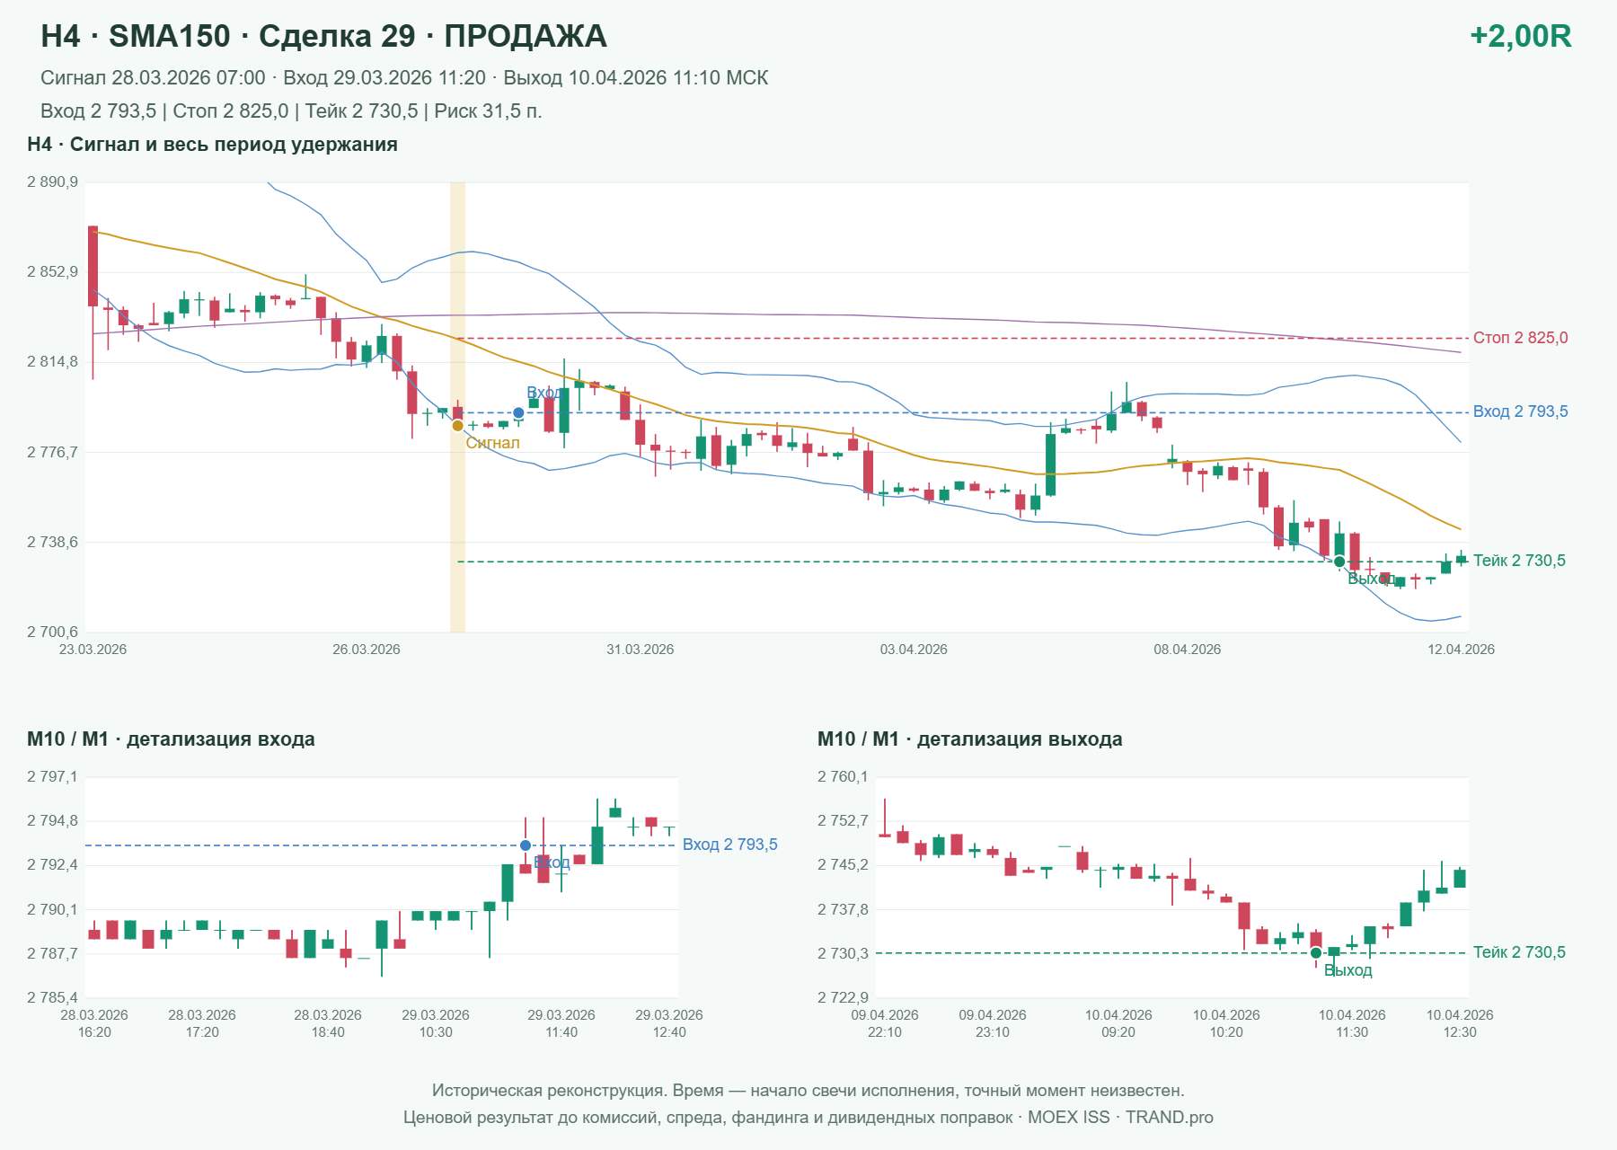The height and width of the screenshot is (1150, 1617).
Task: Click the blue entry dot in entry detail chart
Action: 526,845
